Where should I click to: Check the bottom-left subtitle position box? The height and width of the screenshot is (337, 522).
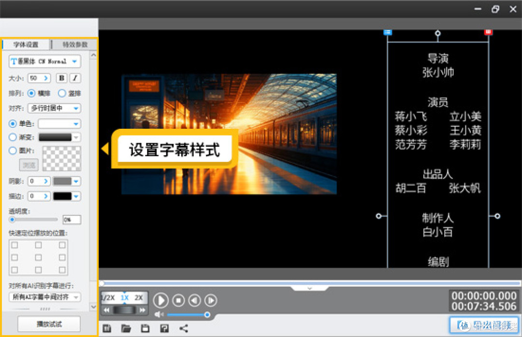[x=14, y=270]
